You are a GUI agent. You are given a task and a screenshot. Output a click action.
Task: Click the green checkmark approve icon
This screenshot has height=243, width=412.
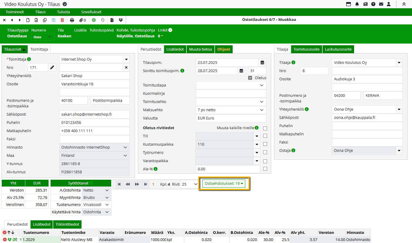pyautogui.click(x=94, y=20)
